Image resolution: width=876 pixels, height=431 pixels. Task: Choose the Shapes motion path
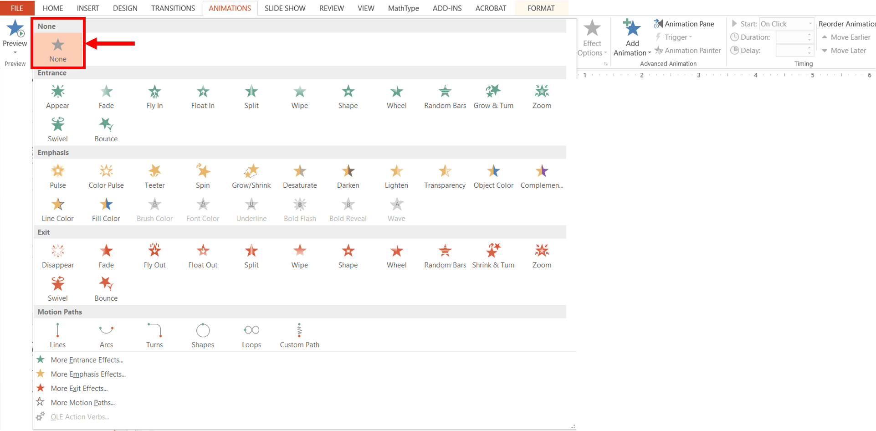click(x=203, y=336)
